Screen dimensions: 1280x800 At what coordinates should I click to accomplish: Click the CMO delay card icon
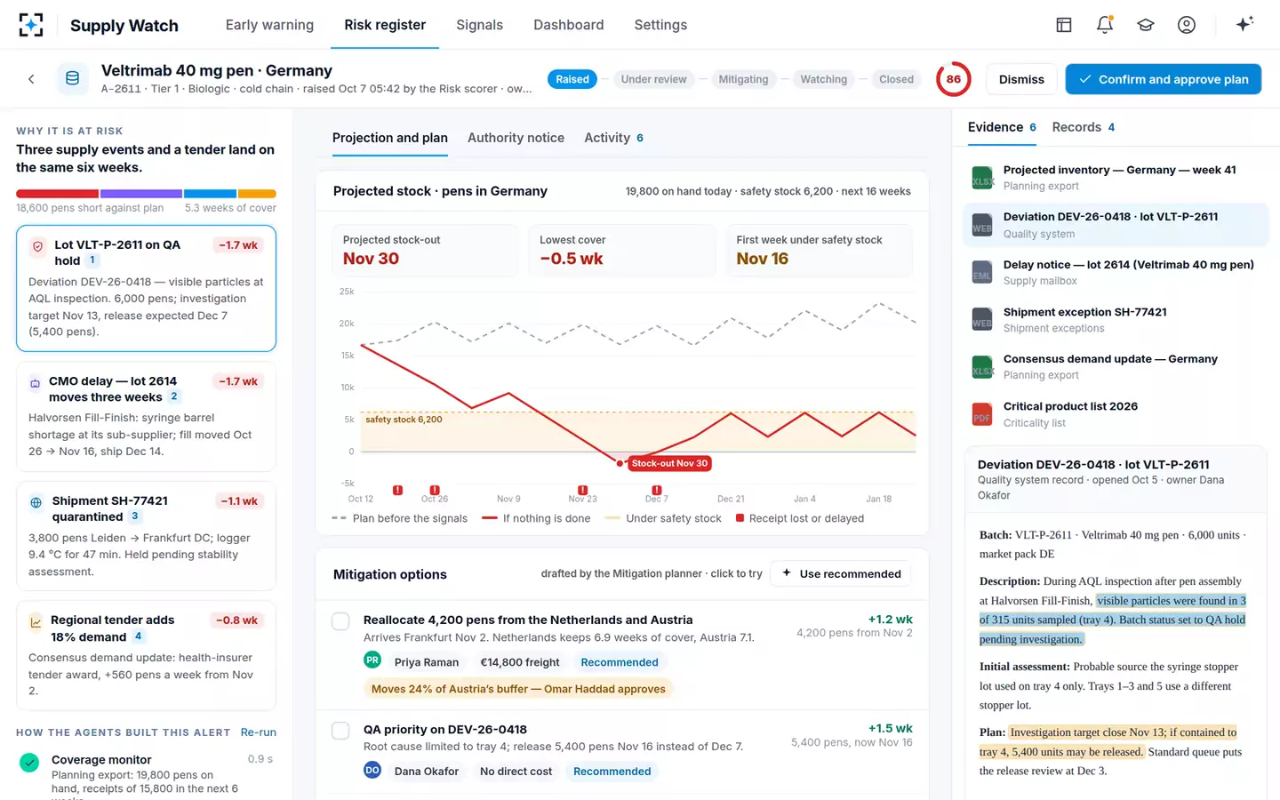pyautogui.click(x=36, y=383)
